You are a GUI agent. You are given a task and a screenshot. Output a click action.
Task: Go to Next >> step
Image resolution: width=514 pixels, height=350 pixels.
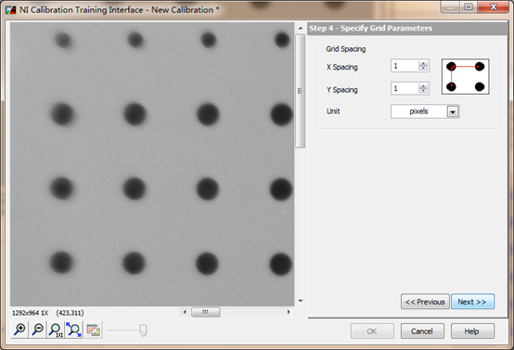(x=472, y=302)
